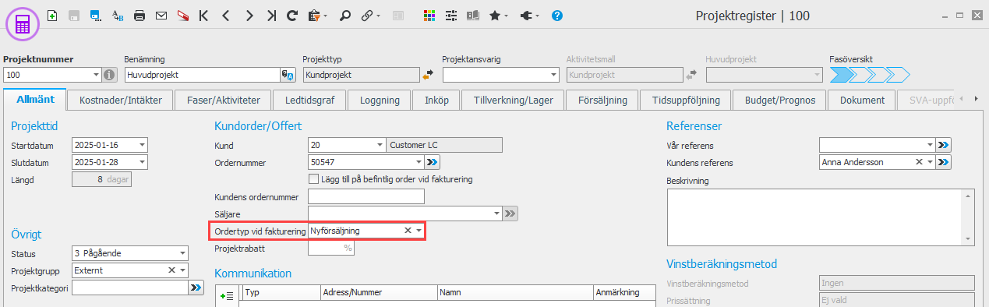Image resolution: width=989 pixels, height=307 pixels.
Task: Open the form settings sliders icon
Action: [451, 15]
